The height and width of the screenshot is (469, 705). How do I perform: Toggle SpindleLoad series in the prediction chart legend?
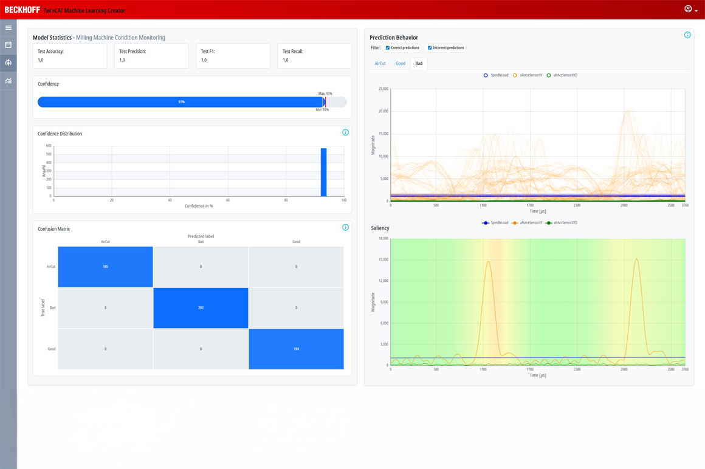tap(496, 75)
